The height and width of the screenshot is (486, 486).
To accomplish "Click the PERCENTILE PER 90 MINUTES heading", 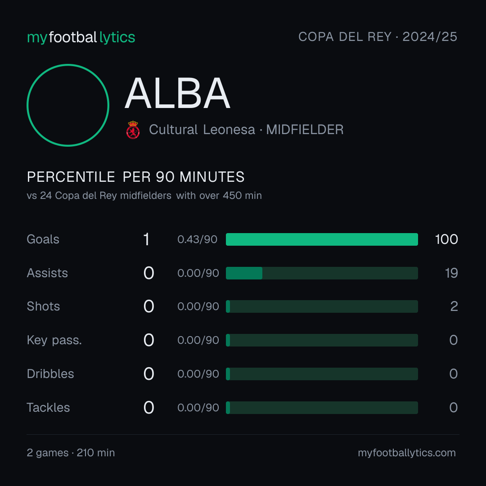I will coord(135,177).
